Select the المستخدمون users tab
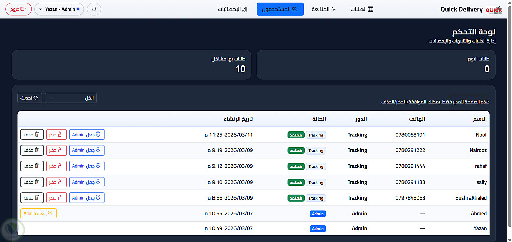The width and height of the screenshot is (512, 242). click(x=280, y=9)
